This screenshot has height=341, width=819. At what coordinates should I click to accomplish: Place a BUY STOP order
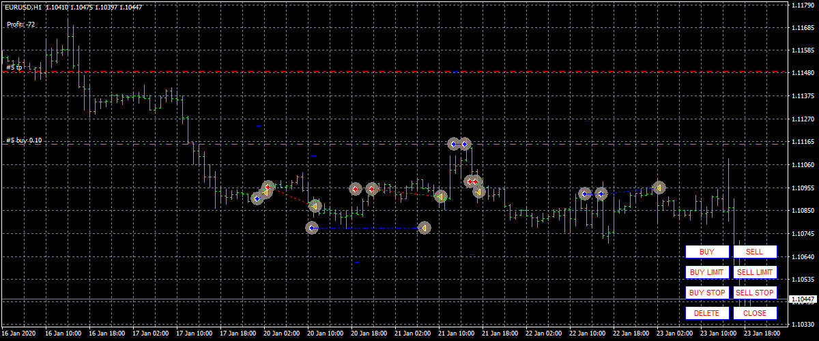tap(707, 293)
